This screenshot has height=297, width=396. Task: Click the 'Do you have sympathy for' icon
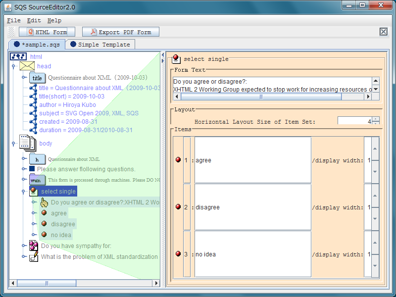34,246
